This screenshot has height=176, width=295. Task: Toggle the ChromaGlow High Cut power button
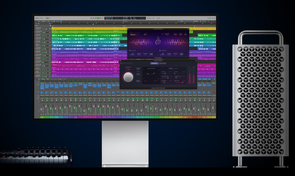tap(160, 51)
